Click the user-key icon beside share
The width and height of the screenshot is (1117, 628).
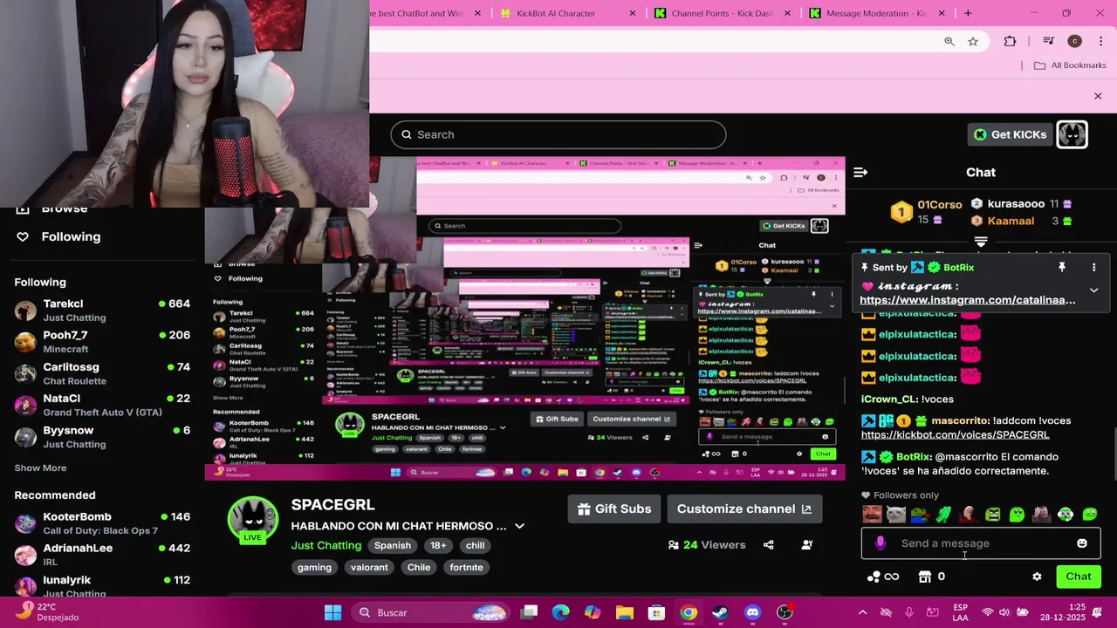(807, 544)
